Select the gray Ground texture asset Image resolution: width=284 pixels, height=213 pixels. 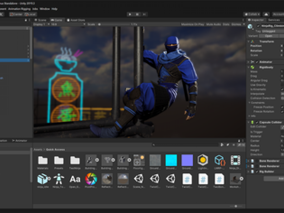click(x=155, y=160)
